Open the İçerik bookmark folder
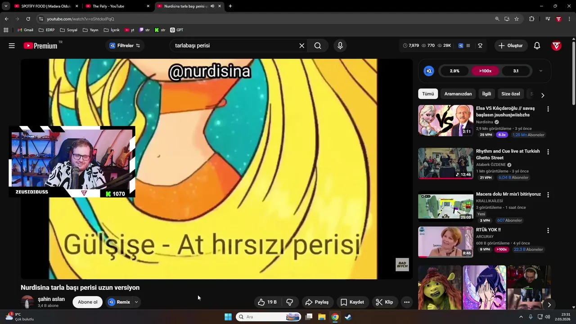 pyautogui.click(x=112, y=30)
